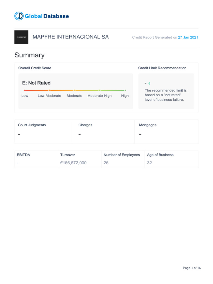Click the E: Not Rated score label
Image resolution: width=213 pixels, height=284 pixels.
click(36, 83)
